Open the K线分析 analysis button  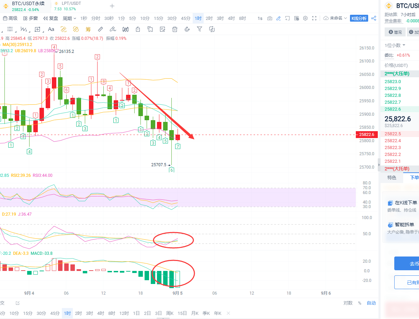(x=359, y=18)
